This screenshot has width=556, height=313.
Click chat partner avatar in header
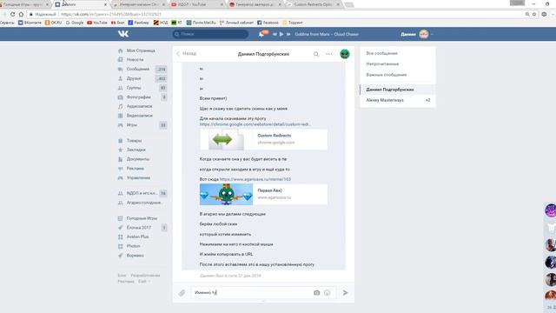coord(345,54)
